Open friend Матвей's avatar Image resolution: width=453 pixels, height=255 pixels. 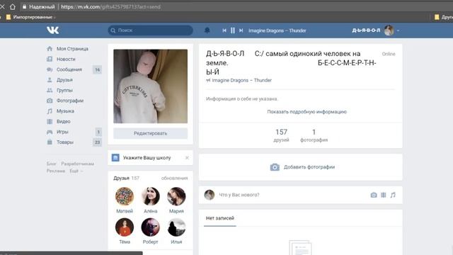pos(125,196)
